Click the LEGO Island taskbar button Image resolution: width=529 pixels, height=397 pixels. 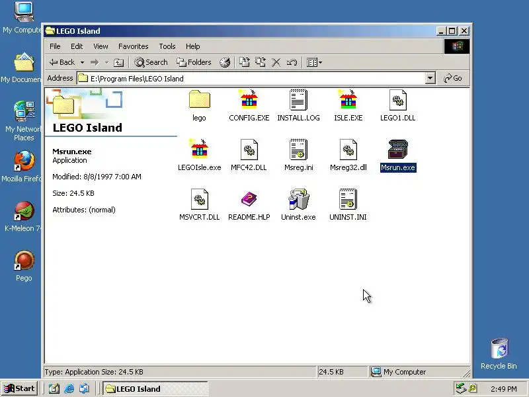coord(155,388)
